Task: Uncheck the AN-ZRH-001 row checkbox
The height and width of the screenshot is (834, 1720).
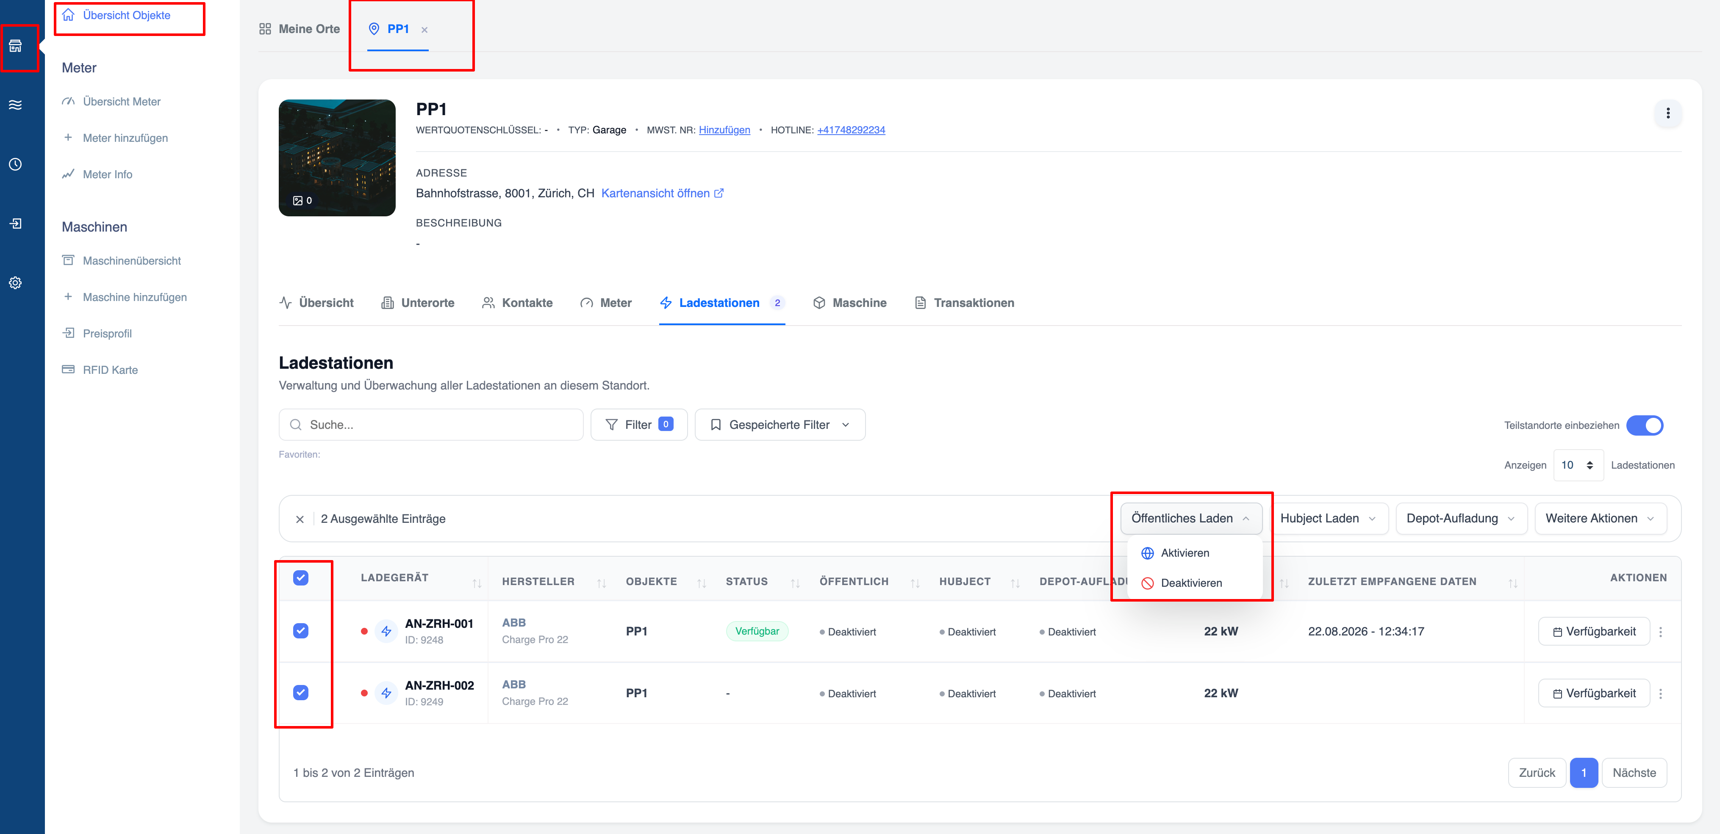Action: click(300, 630)
